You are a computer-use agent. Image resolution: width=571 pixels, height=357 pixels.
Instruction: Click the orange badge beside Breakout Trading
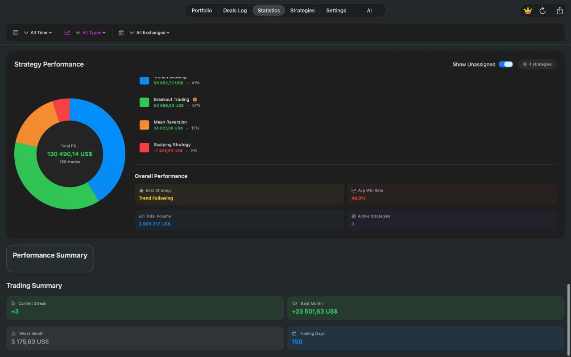[195, 100]
